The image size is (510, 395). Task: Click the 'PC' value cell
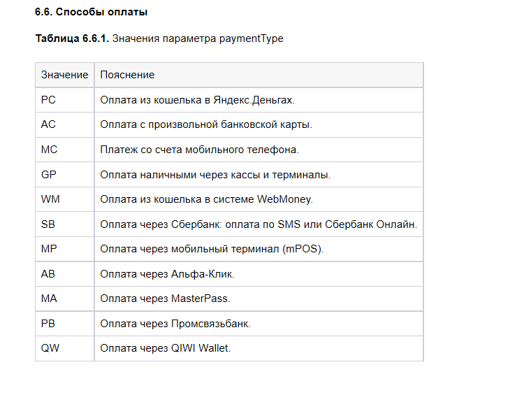pyautogui.click(x=48, y=100)
